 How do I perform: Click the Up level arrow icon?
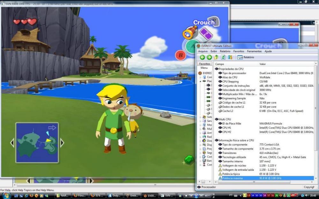click(216, 57)
